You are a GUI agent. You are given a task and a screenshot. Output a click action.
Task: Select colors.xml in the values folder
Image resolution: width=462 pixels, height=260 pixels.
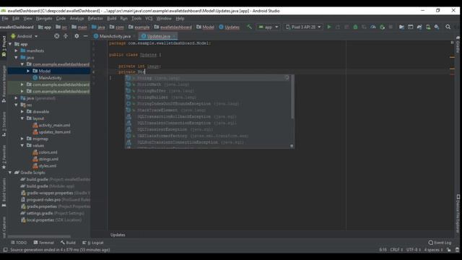pos(45,152)
